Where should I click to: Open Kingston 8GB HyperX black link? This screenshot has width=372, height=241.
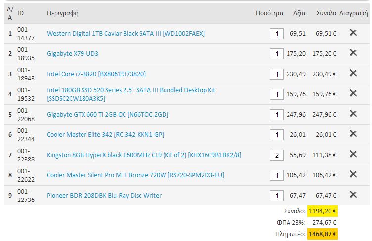click(x=144, y=155)
